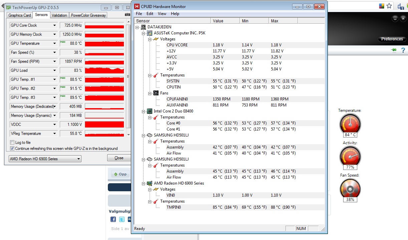Click the second SAMSUNG HD501LJ drive icon

point(150,159)
